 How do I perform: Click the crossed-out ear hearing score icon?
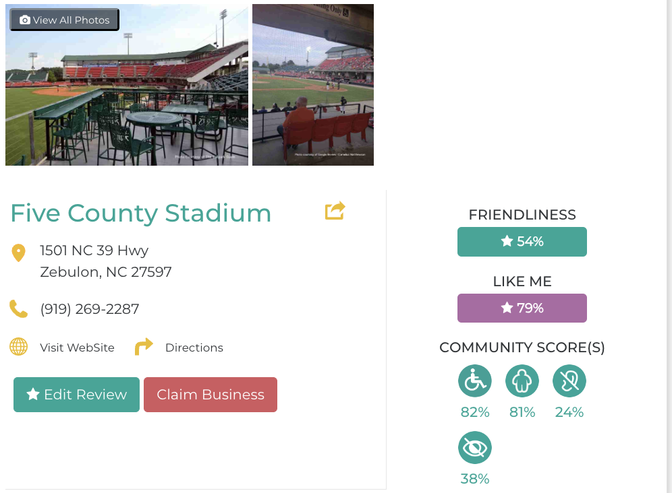click(x=569, y=381)
